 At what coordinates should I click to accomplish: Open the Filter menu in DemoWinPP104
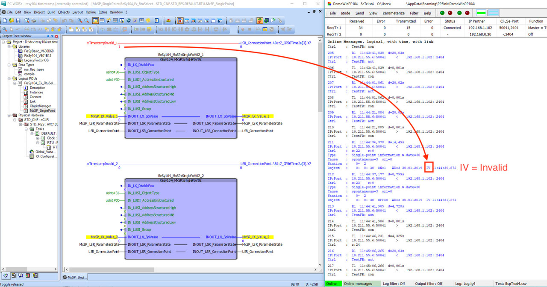coord(414,13)
